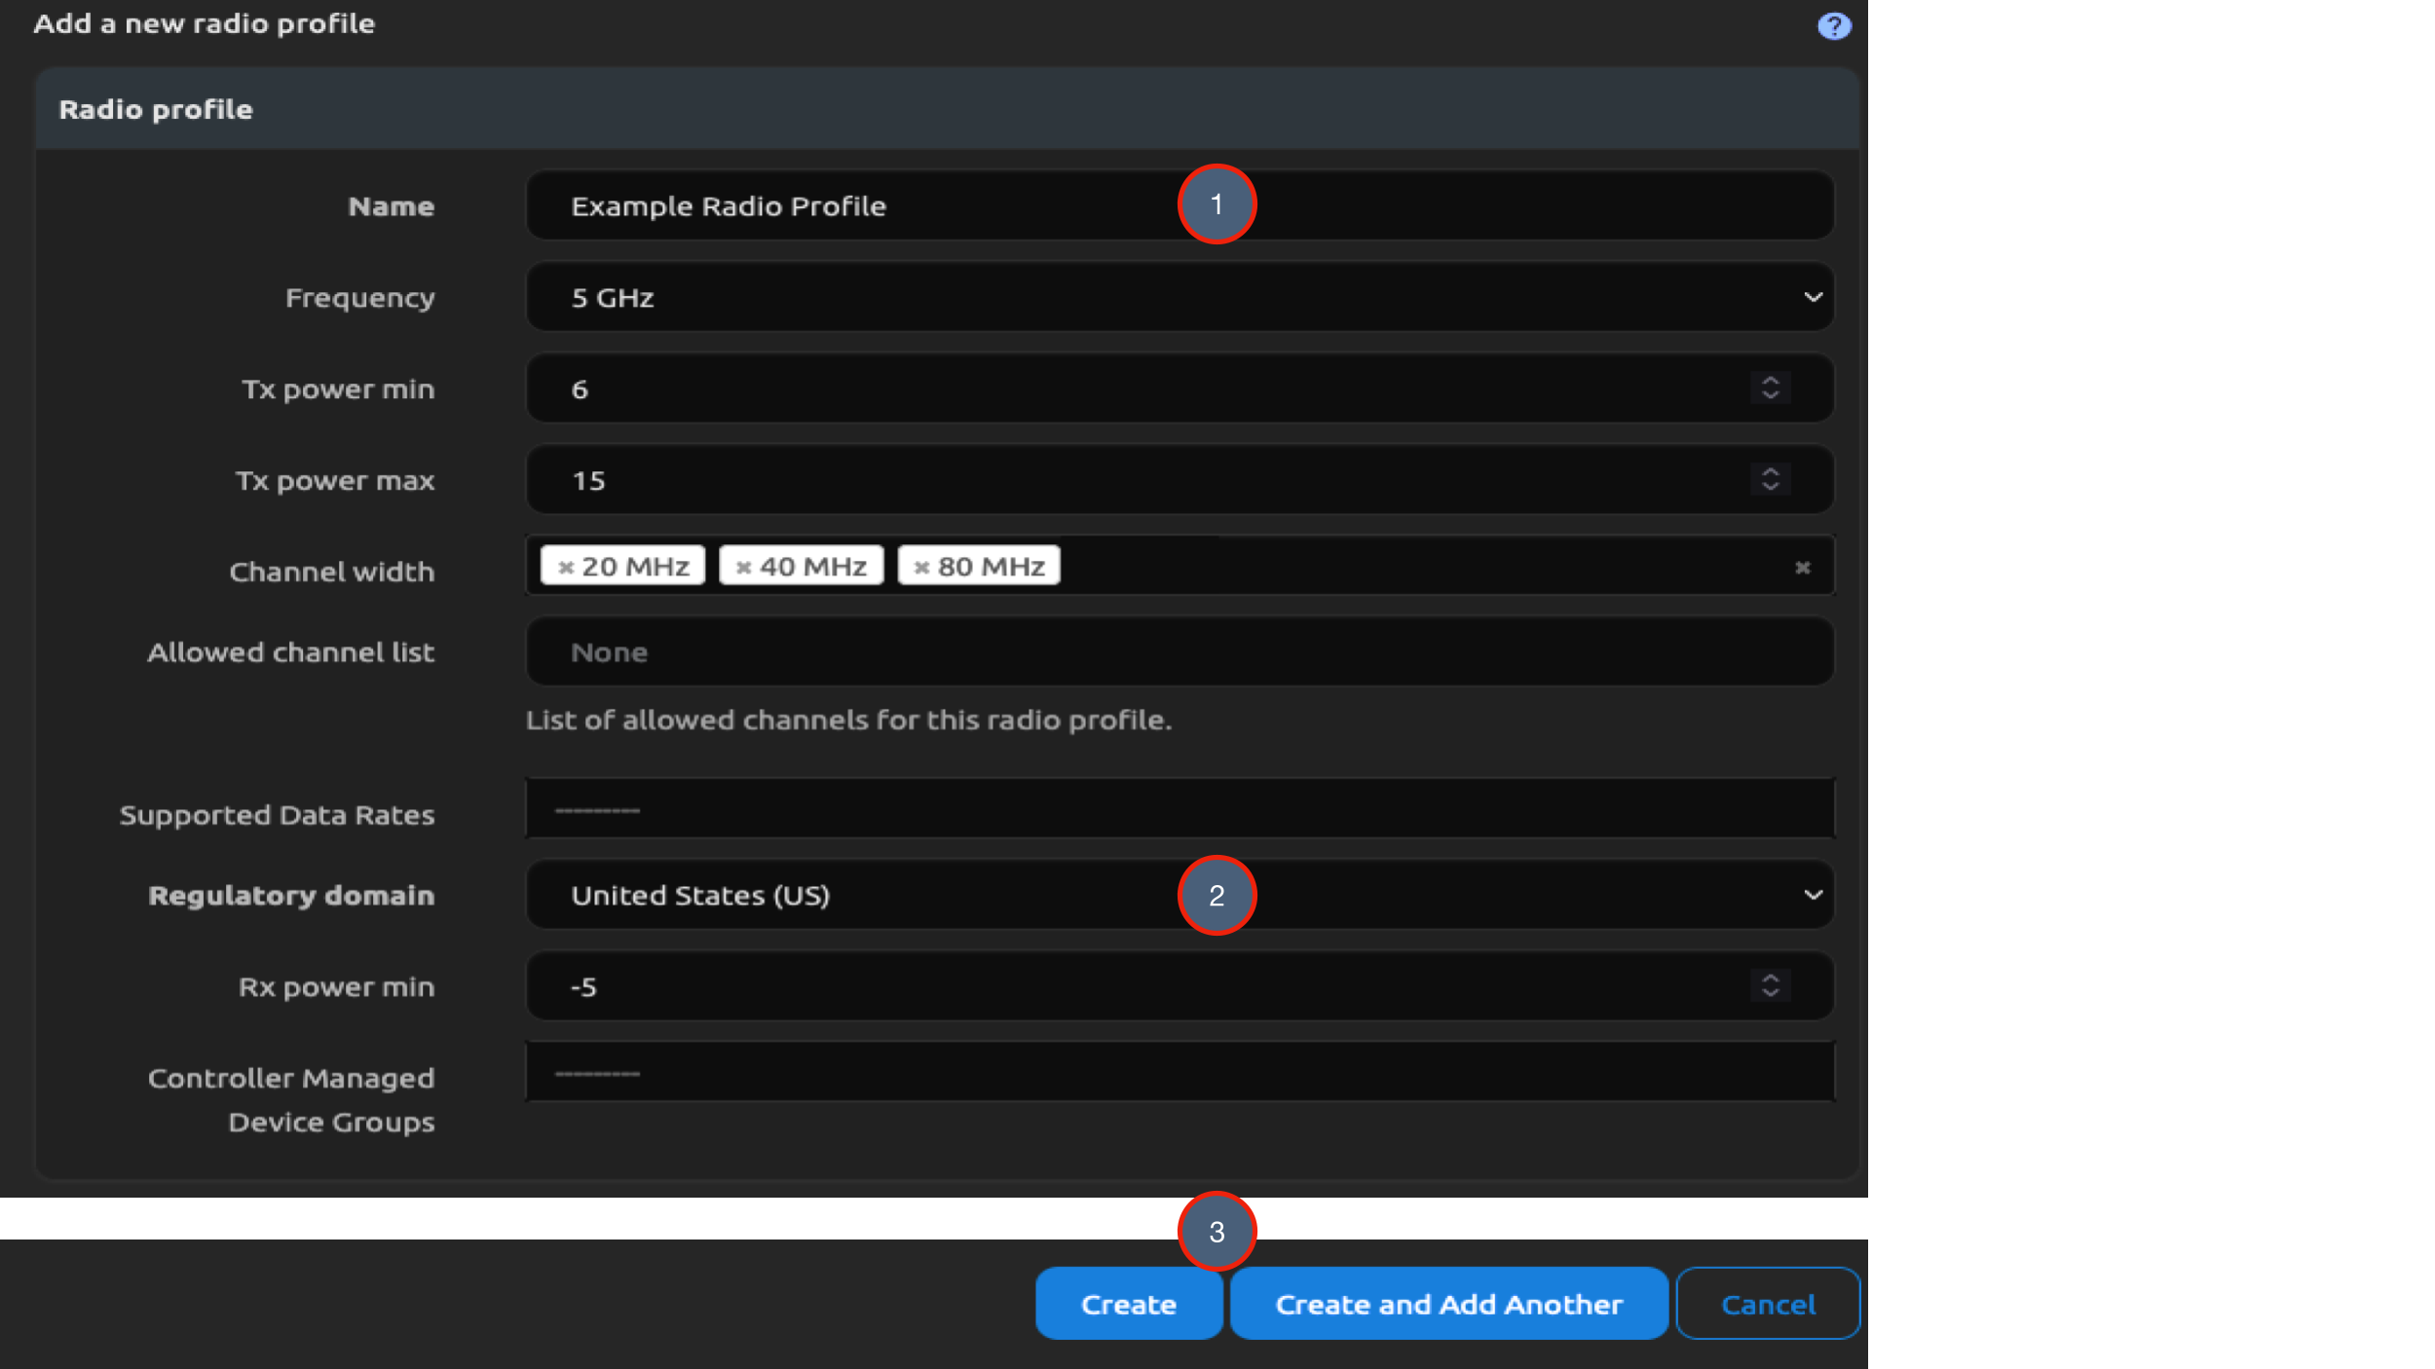
Task: Clear all selected channel widths
Action: point(1803,567)
